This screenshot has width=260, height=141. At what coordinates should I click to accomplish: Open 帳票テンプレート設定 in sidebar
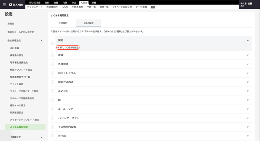[x=21, y=70]
